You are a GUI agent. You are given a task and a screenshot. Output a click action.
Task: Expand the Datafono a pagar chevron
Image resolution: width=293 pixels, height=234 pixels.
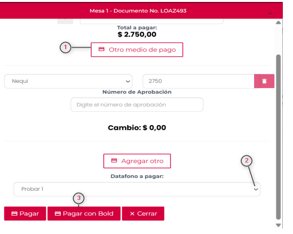(256, 189)
